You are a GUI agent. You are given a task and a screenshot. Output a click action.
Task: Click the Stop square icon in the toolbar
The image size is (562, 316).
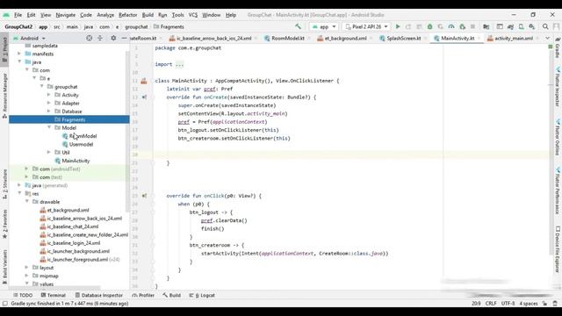pos(472,26)
